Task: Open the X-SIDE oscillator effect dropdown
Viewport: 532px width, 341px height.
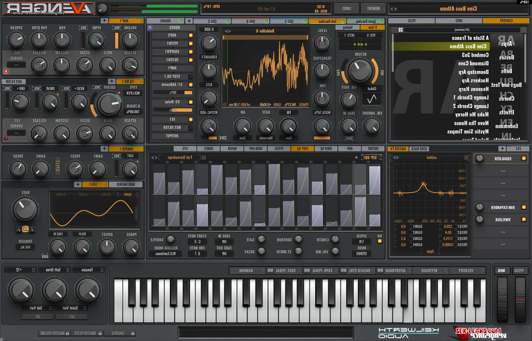Action: [209, 29]
